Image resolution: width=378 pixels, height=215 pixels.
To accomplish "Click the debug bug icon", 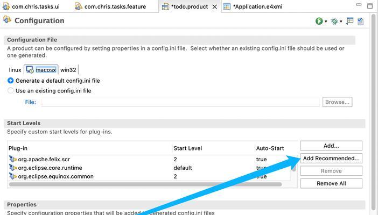I will [334, 21].
